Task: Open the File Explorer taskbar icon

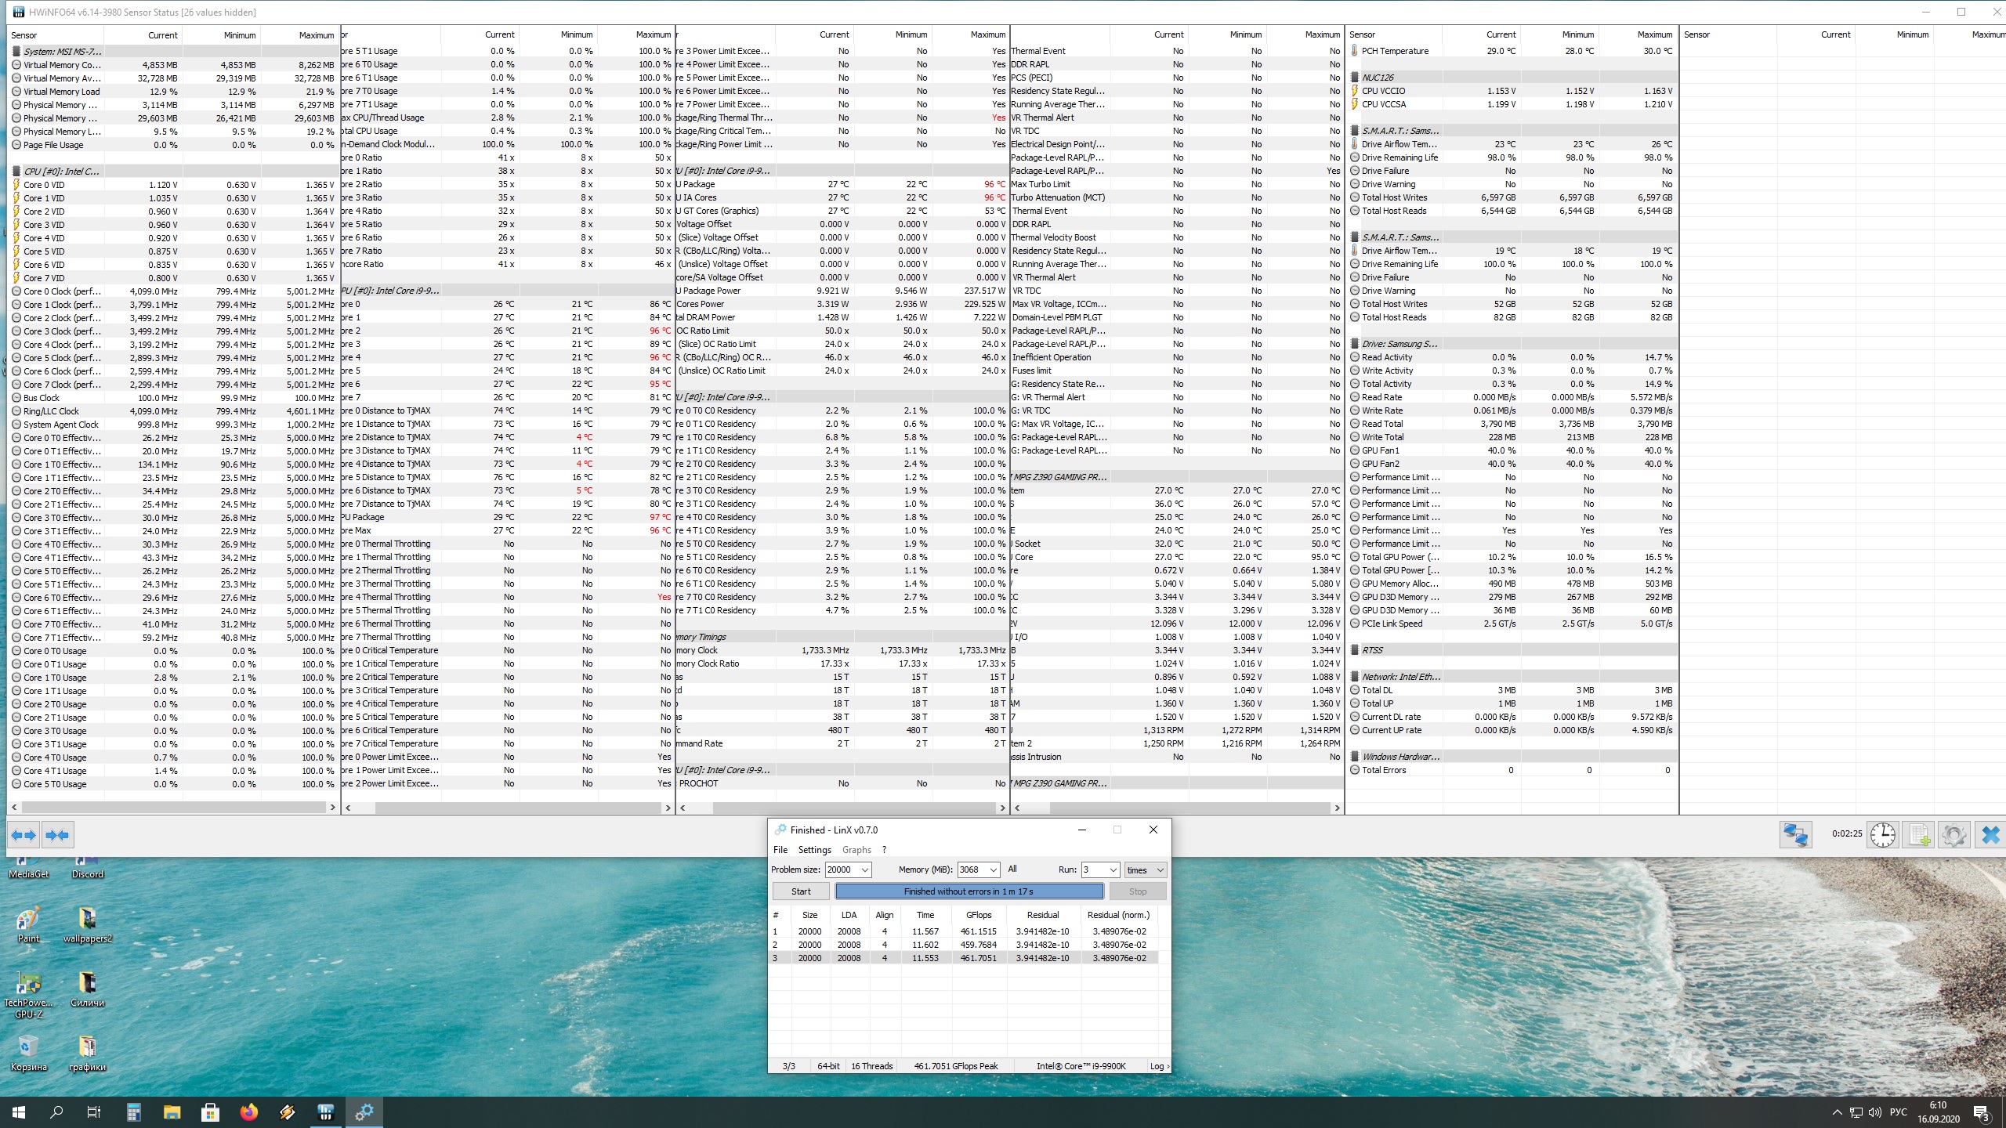Action: [172, 1112]
